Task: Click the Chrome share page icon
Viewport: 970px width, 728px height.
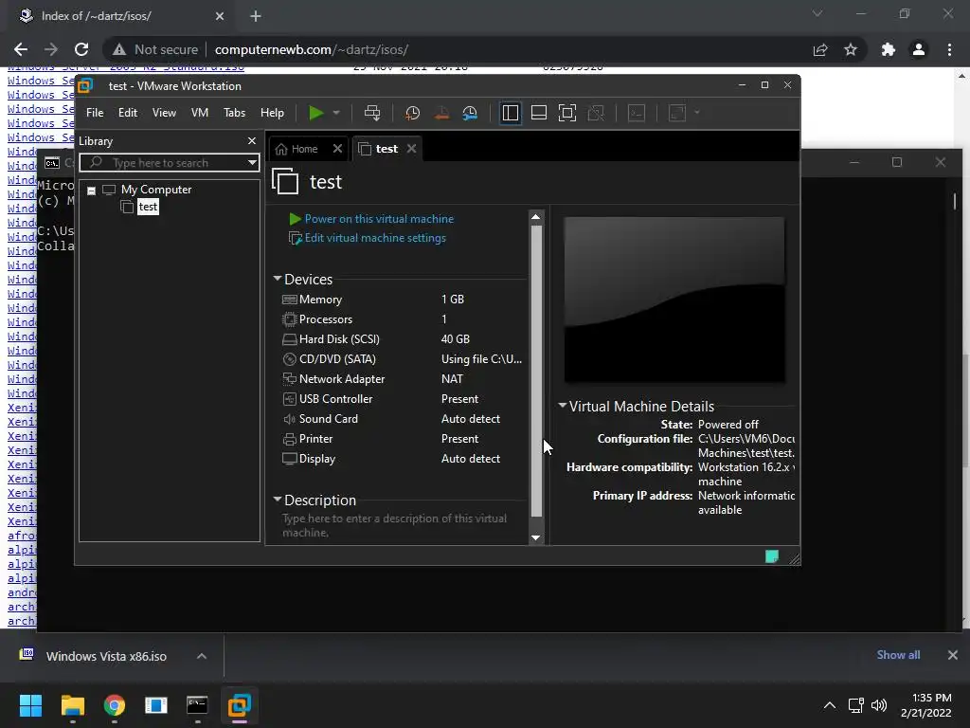Action: 820,49
